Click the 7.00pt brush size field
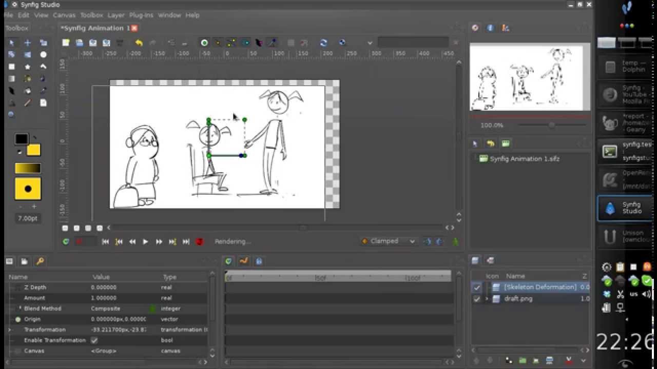 pos(28,218)
